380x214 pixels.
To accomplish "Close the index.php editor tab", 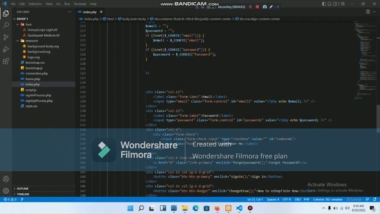I will [101, 12].
